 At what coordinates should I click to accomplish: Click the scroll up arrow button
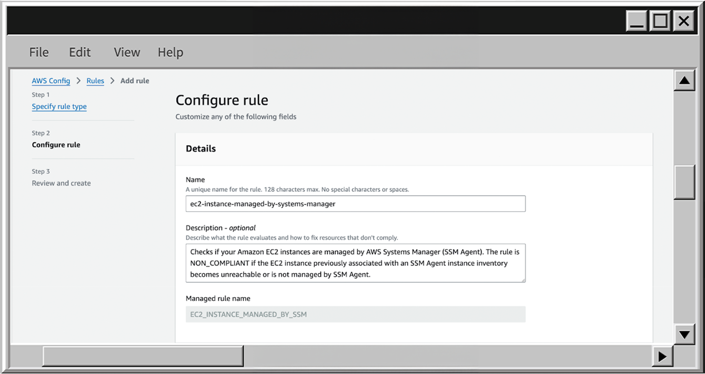684,80
